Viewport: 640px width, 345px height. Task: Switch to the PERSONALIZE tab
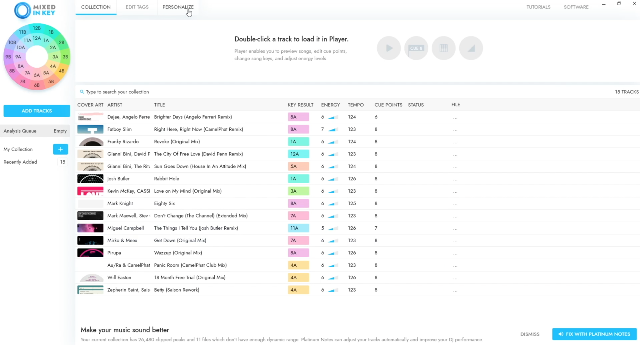click(x=178, y=7)
